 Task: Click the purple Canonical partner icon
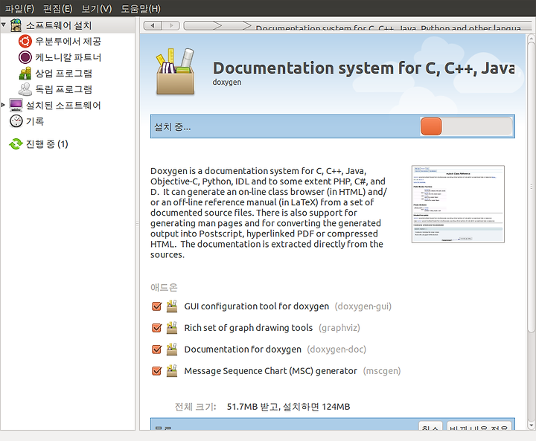click(x=25, y=57)
